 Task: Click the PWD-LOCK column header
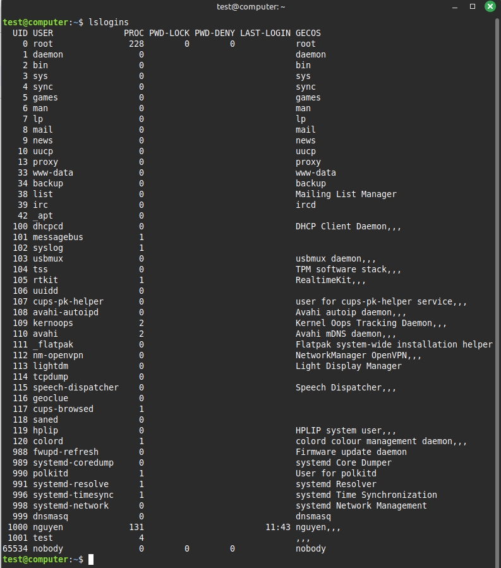click(x=169, y=33)
